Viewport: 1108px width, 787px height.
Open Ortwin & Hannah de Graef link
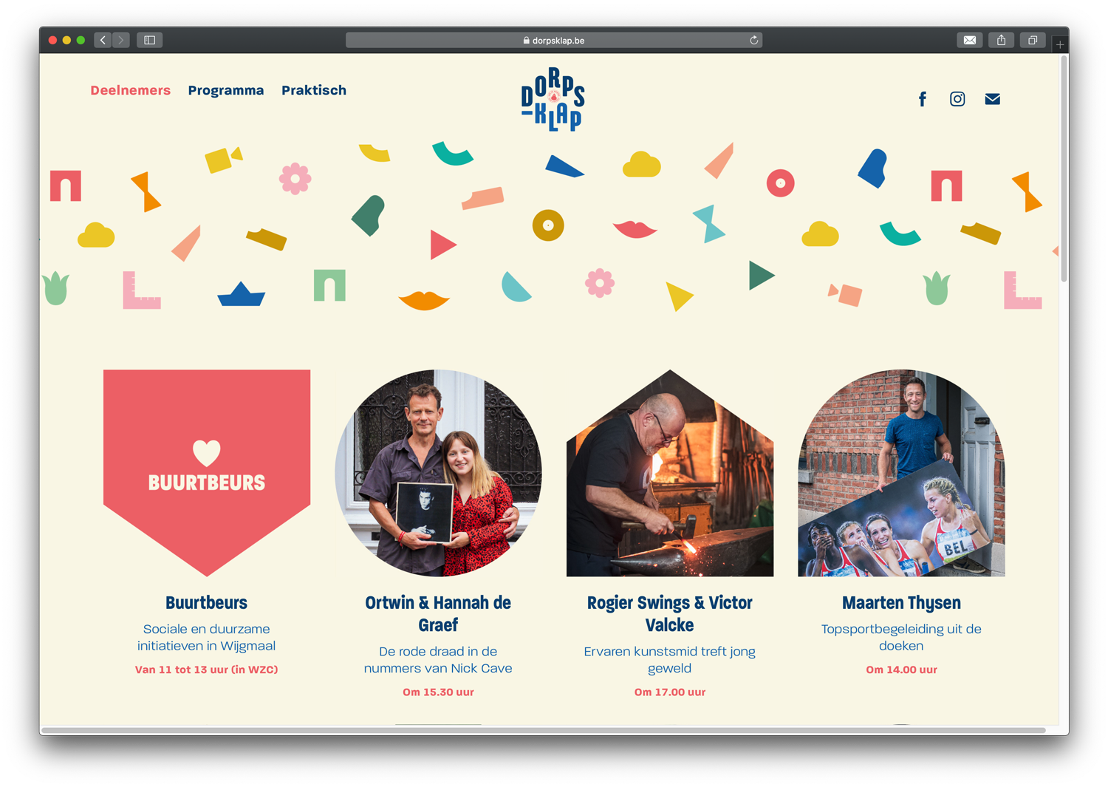pyautogui.click(x=438, y=613)
